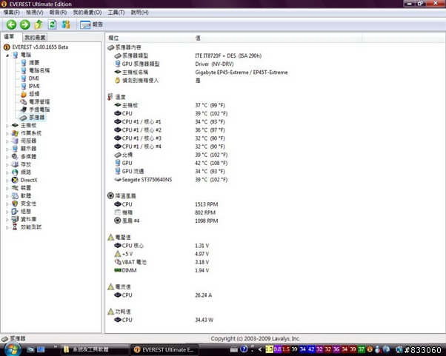Image resolution: width=446 pixels, height=356 pixels.
Task: Click the 裝置 devices icon in tree
Action: point(15,188)
